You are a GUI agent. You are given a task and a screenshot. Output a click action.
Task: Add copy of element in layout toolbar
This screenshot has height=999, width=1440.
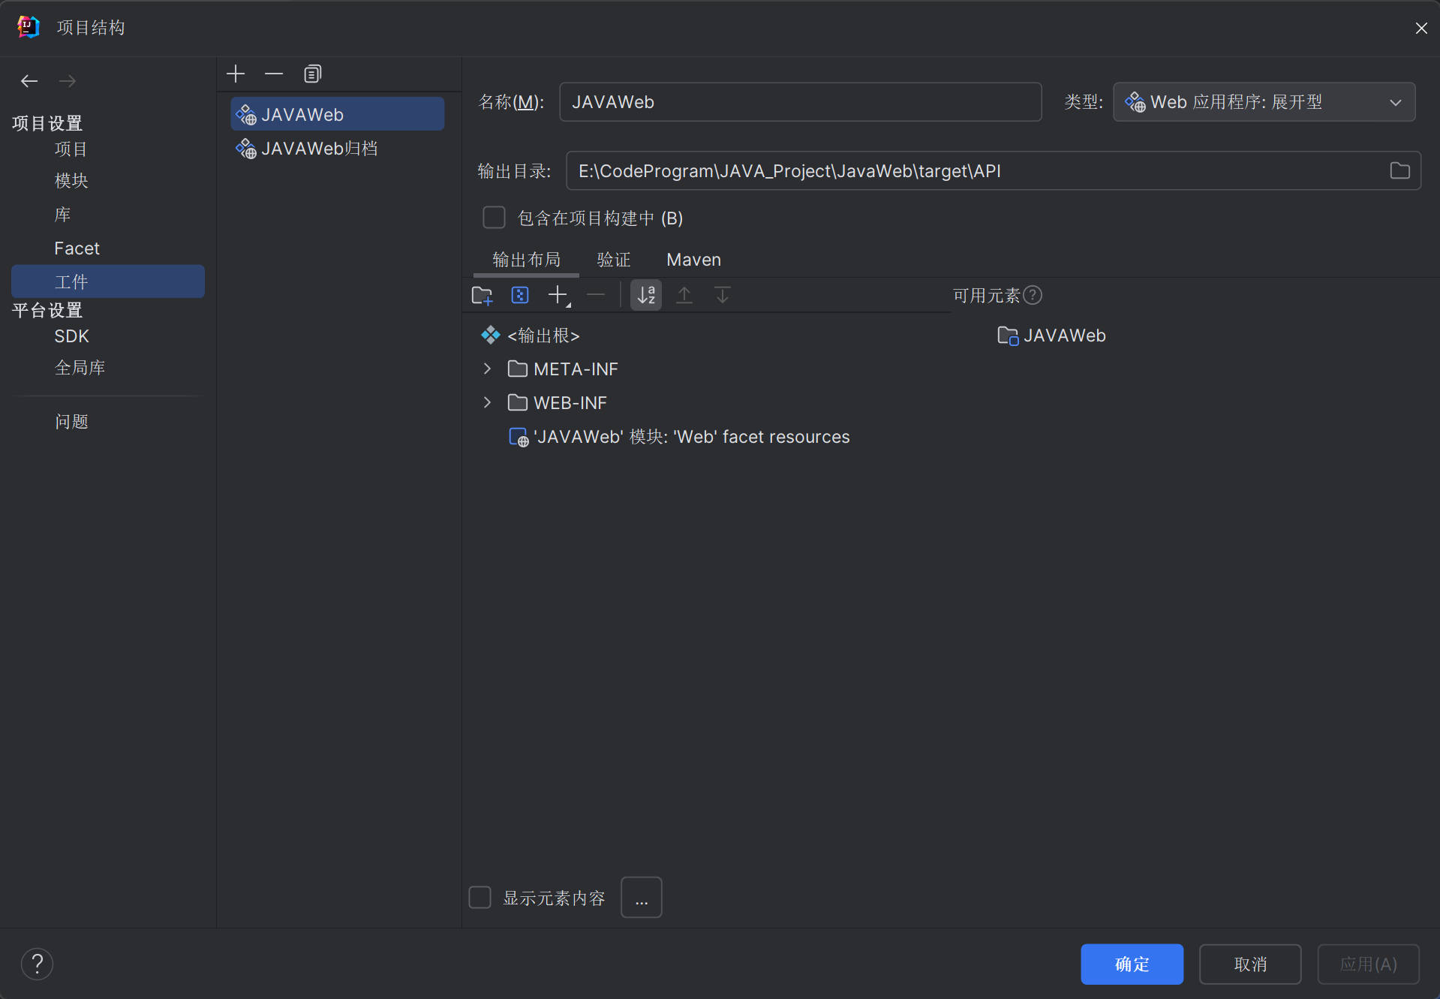(559, 296)
